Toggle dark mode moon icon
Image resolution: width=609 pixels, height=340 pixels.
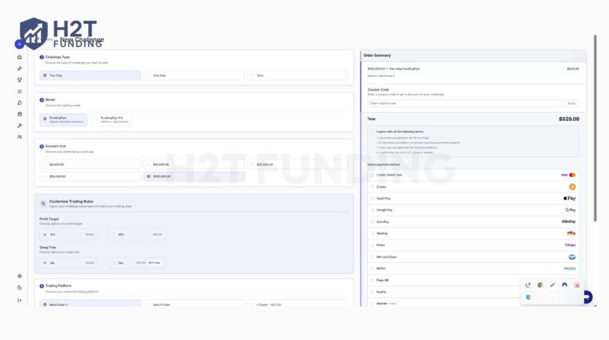[x=20, y=288]
